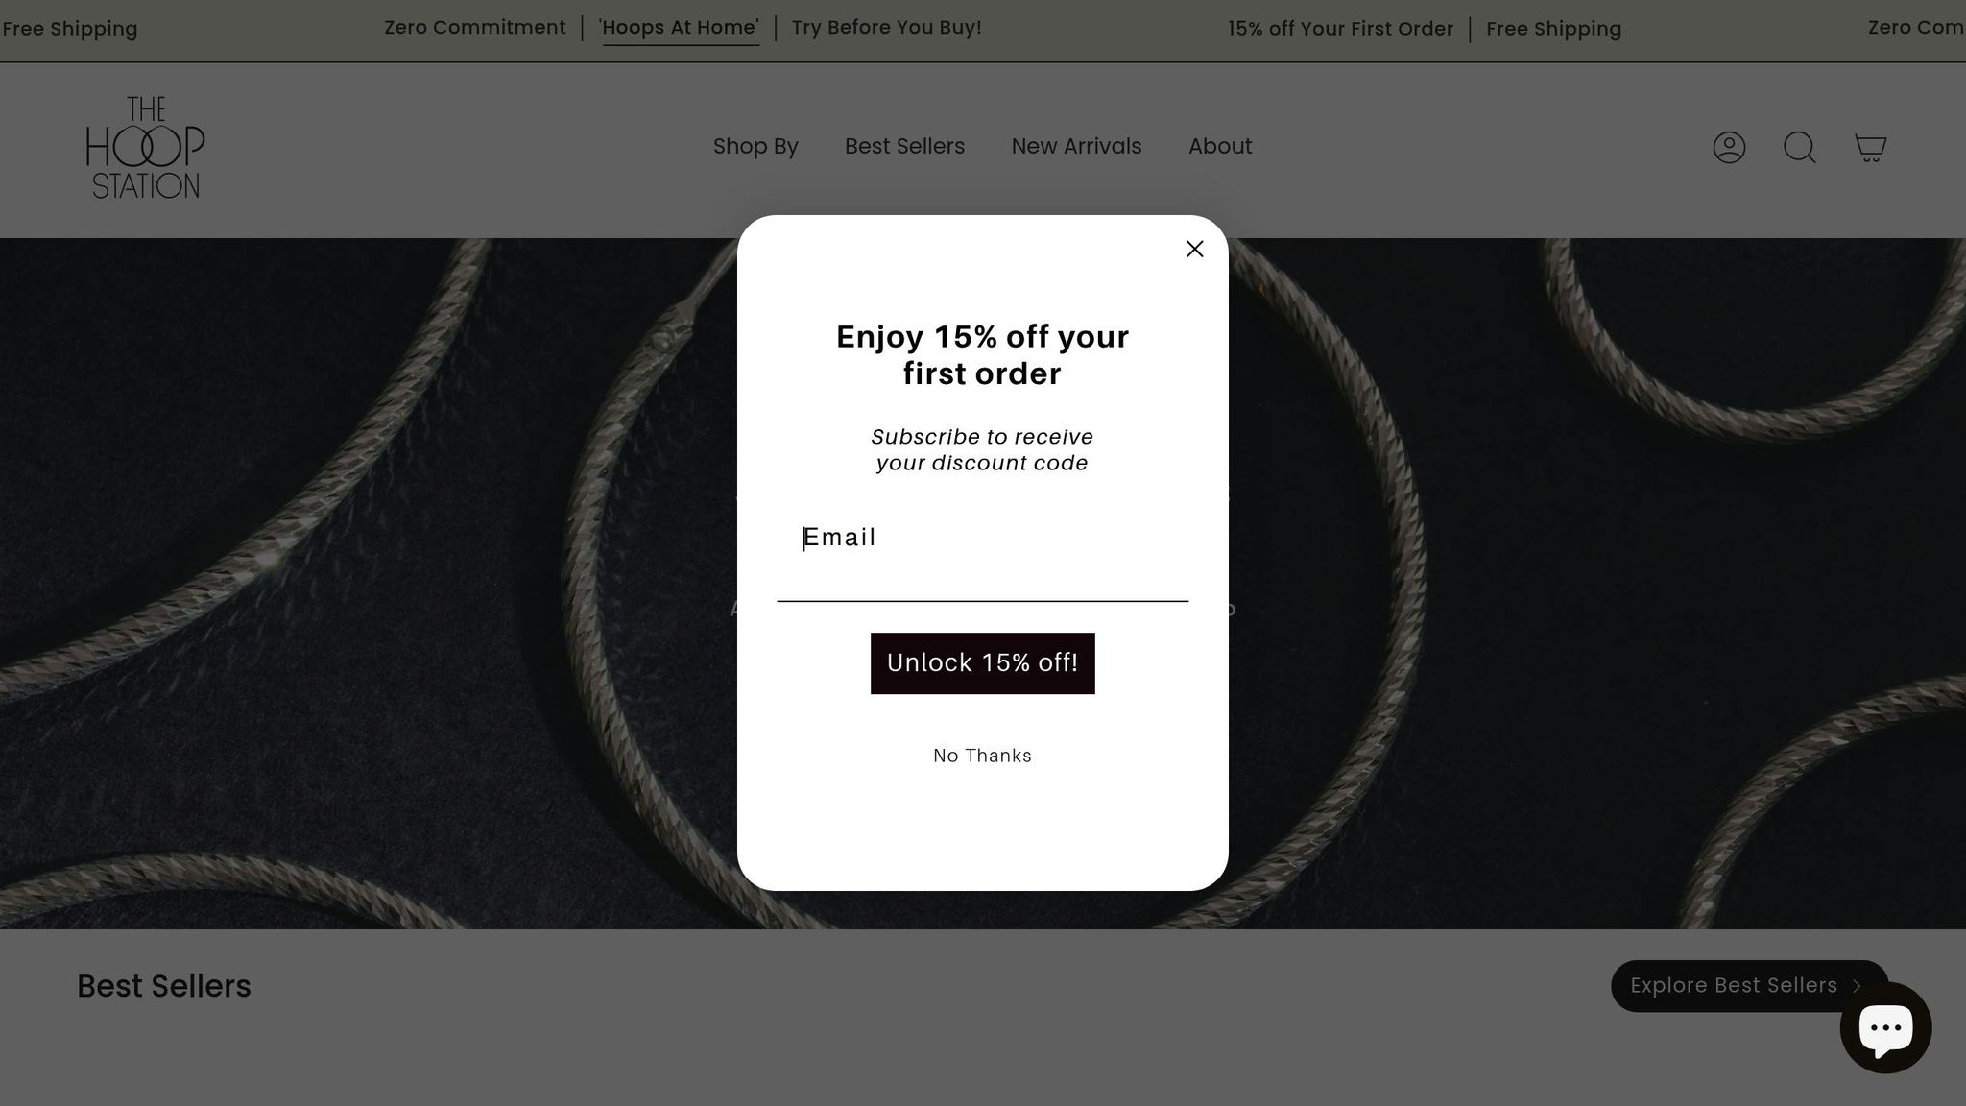
Task: Click the 15% off Your First Order banner text
Action: (1340, 29)
